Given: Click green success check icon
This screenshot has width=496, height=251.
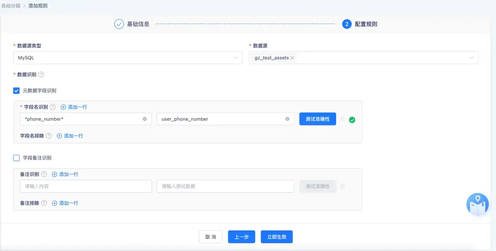Looking at the screenshot, I should tap(352, 120).
